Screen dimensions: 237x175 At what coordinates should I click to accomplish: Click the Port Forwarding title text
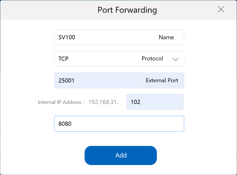pyautogui.click(x=127, y=10)
